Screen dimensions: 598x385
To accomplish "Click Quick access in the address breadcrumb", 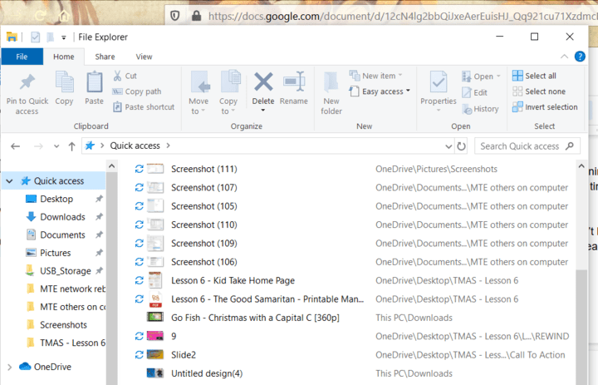I will pyautogui.click(x=135, y=146).
